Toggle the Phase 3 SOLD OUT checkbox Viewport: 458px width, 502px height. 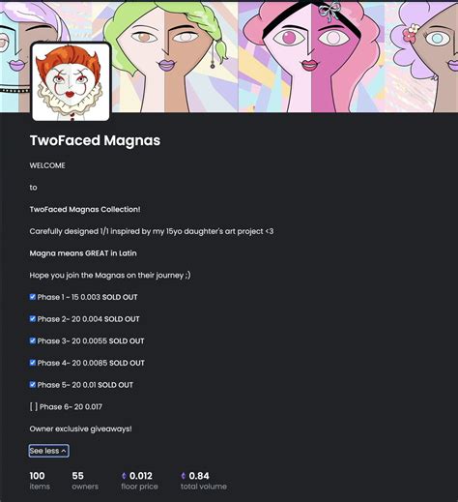tap(33, 340)
